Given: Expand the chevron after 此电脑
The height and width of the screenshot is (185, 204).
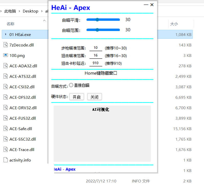Looking at the screenshot, I should point(19,11).
